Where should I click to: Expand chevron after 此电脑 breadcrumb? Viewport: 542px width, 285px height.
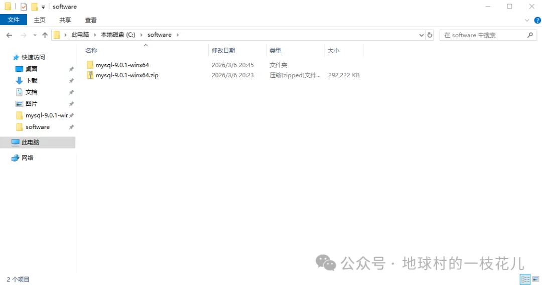95,35
